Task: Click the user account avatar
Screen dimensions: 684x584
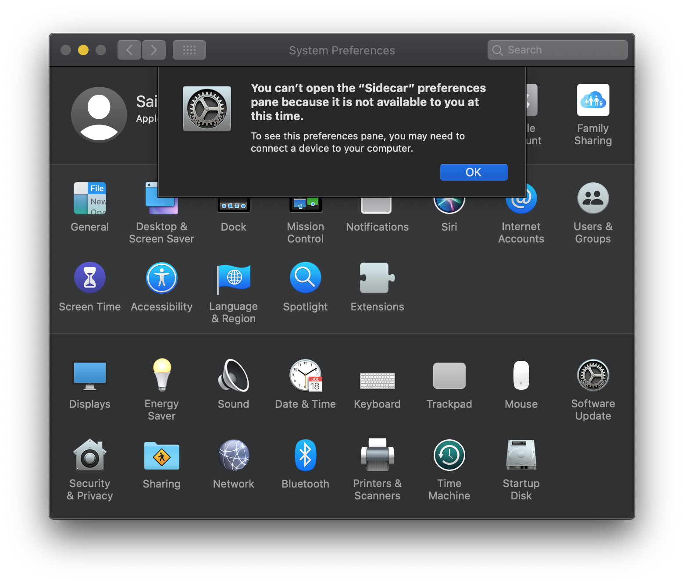Action: [x=99, y=115]
